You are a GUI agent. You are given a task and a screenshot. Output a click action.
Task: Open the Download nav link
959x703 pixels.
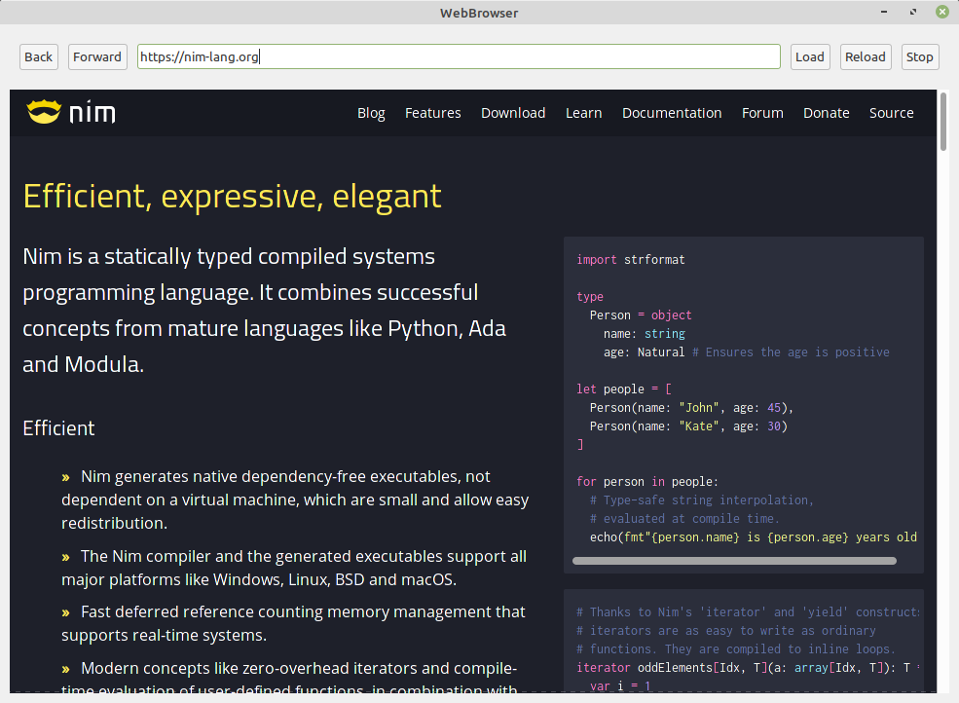tap(512, 113)
